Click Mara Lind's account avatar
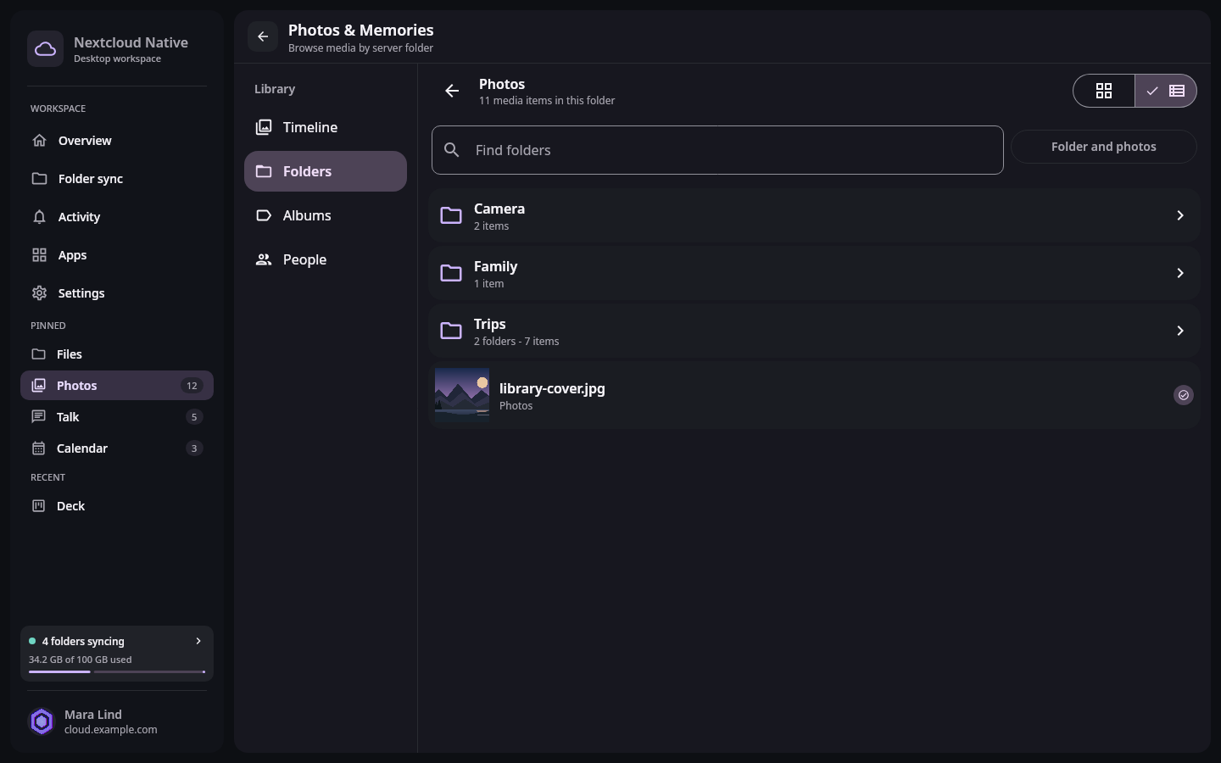Image resolution: width=1221 pixels, height=763 pixels. [x=42, y=721]
